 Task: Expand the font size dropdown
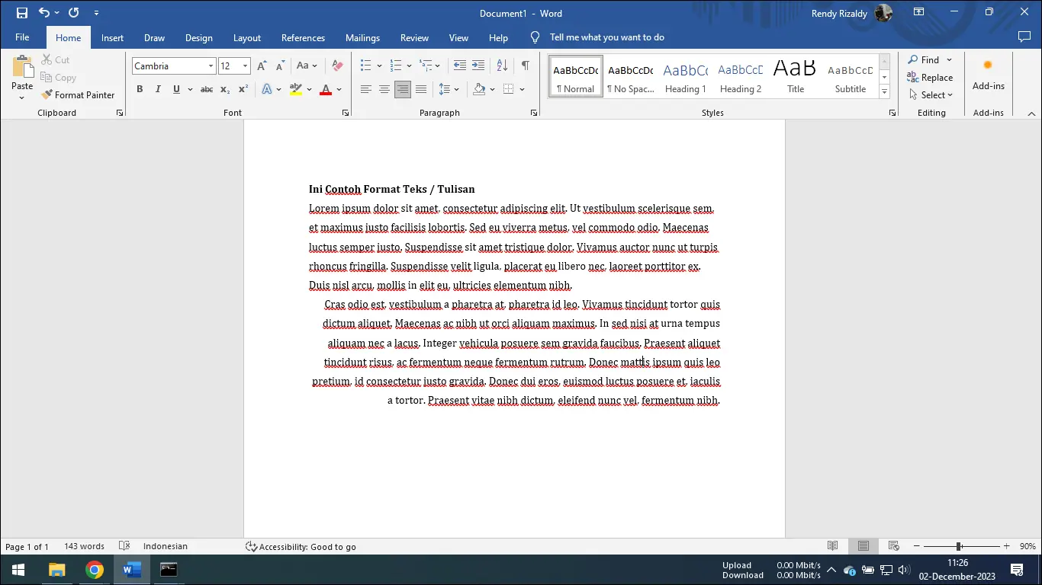pyautogui.click(x=245, y=66)
